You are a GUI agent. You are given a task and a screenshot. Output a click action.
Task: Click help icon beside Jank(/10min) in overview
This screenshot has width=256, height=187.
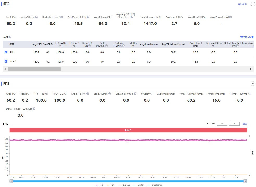click(36, 17)
